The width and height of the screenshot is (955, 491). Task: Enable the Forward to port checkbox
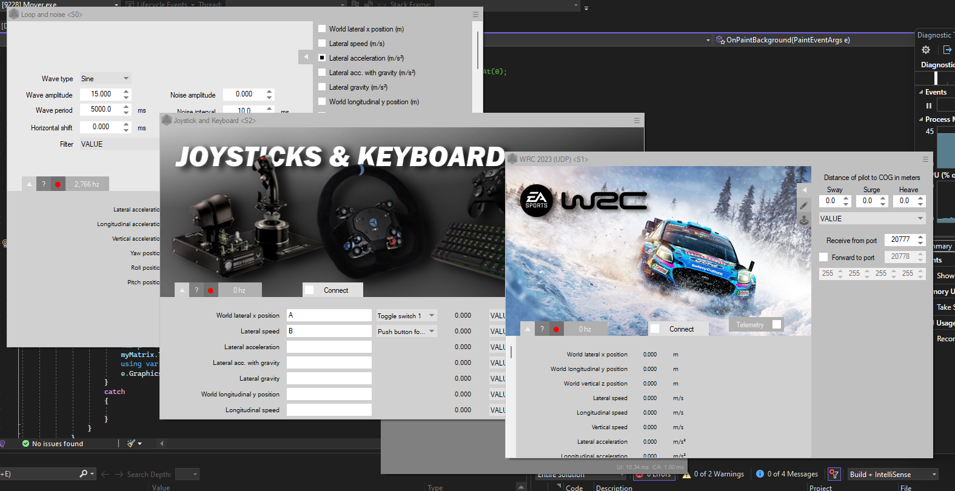click(x=823, y=257)
